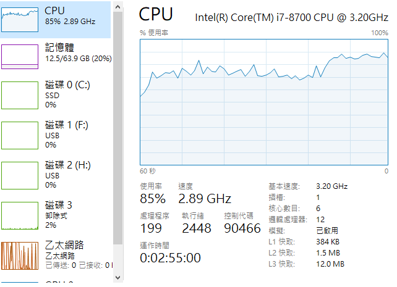The width and height of the screenshot is (397, 287).
Task: Click the 2.89 GHz speed value
Action: pyautogui.click(x=205, y=199)
